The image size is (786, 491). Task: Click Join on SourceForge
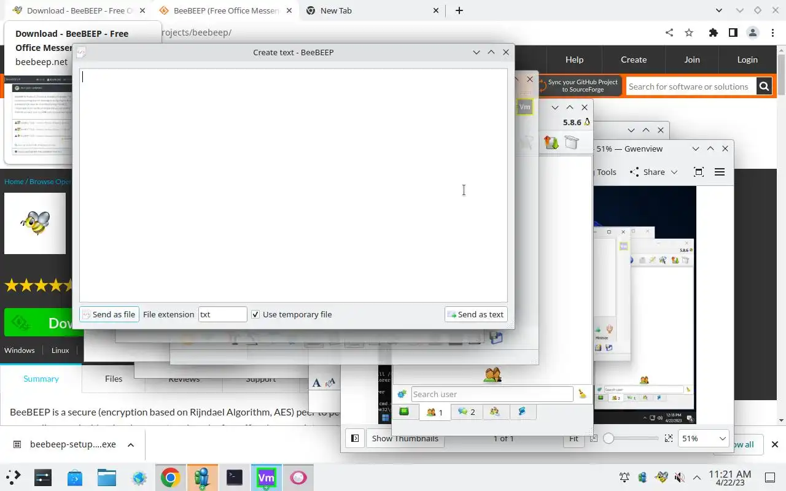point(692,60)
